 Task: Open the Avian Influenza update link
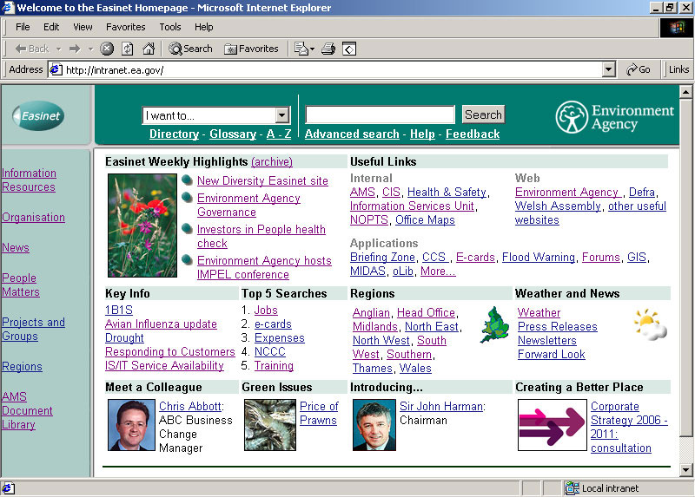coord(161,324)
